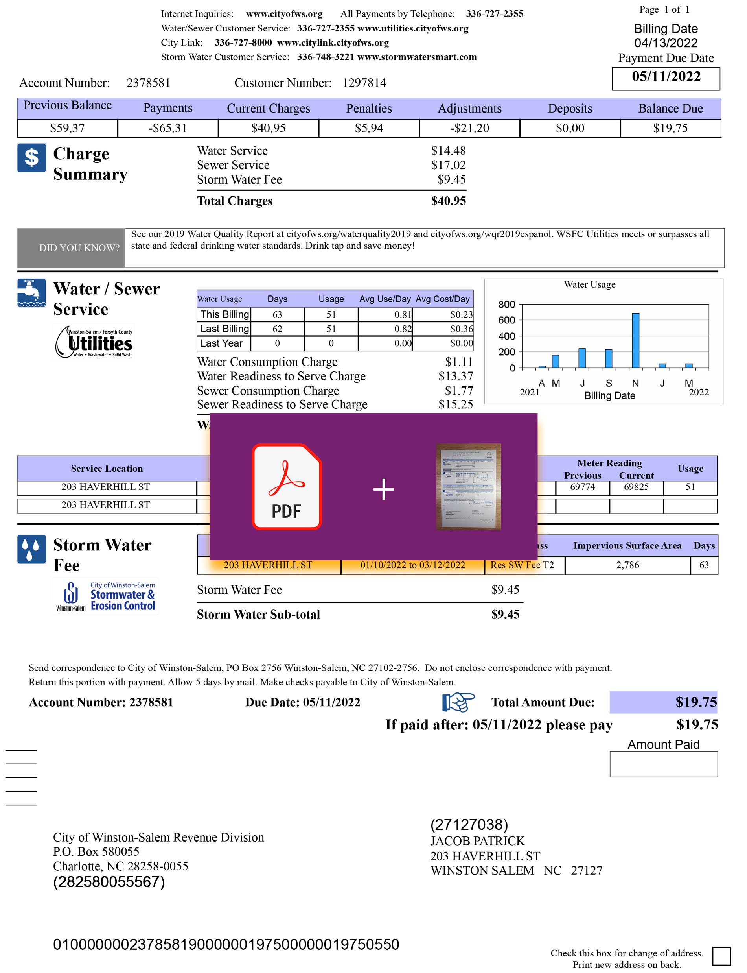
Task: Select the Last Billing days value 62
Action: pyautogui.click(x=277, y=329)
